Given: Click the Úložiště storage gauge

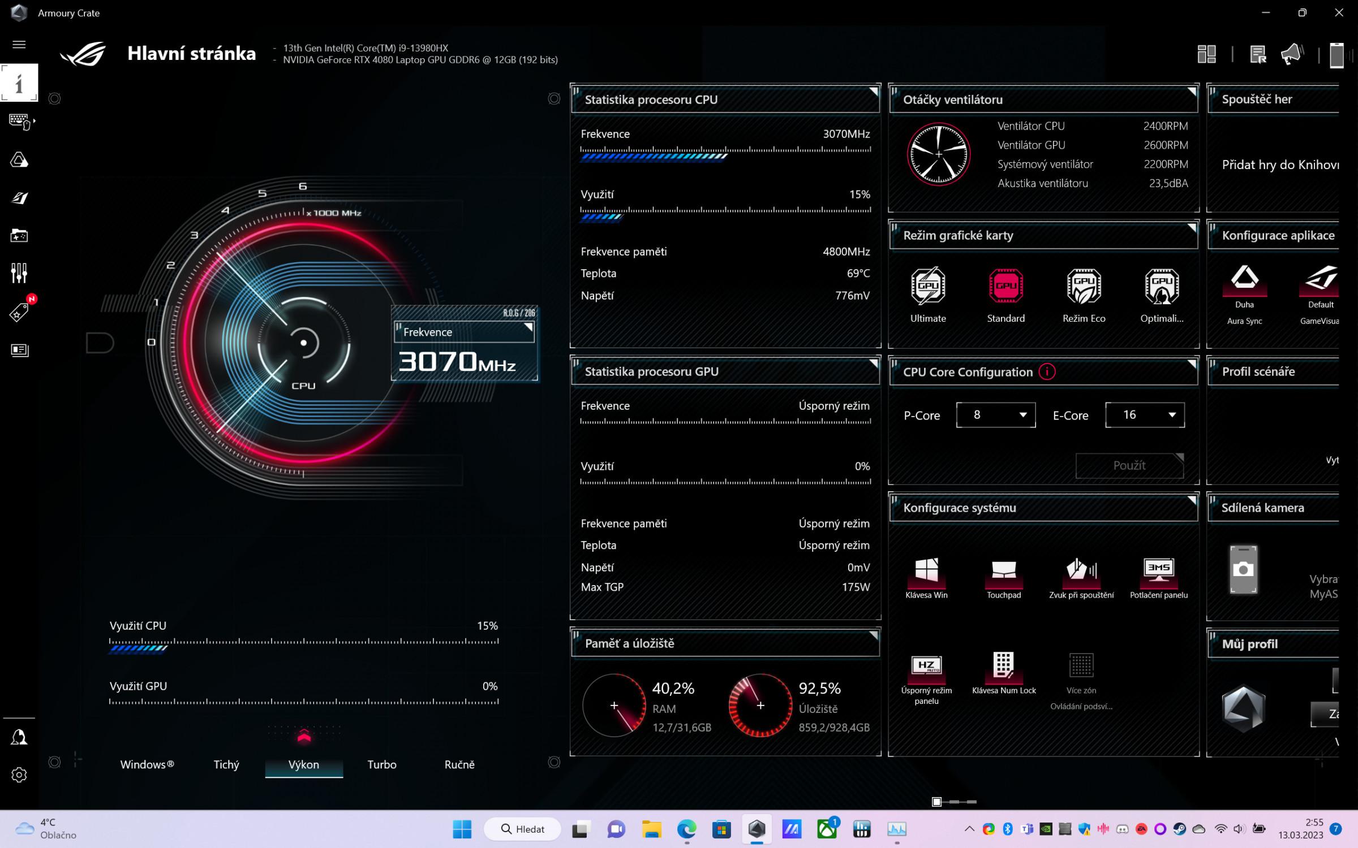Looking at the screenshot, I should 760,705.
